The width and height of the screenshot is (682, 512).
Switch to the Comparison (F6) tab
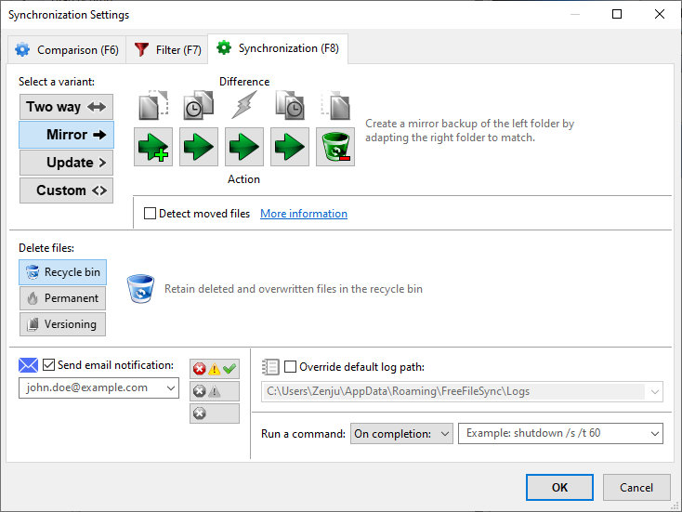point(67,50)
